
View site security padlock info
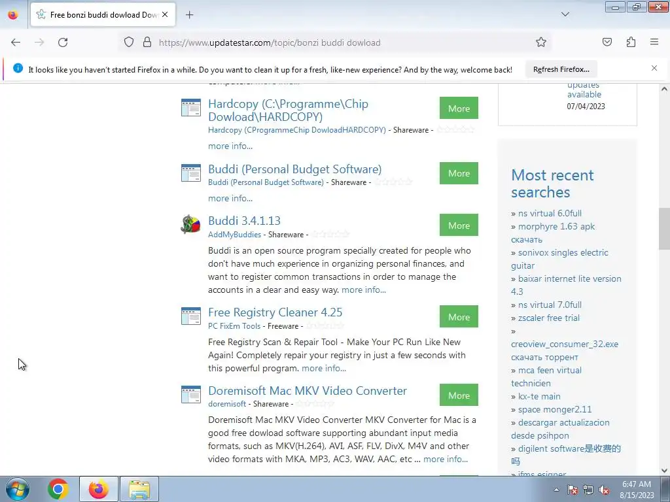147,42
